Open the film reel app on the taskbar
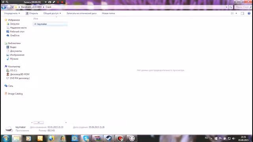253x142 pixels. [132, 138]
